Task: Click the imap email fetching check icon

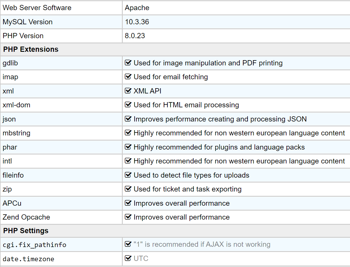Action: point(128,77)
